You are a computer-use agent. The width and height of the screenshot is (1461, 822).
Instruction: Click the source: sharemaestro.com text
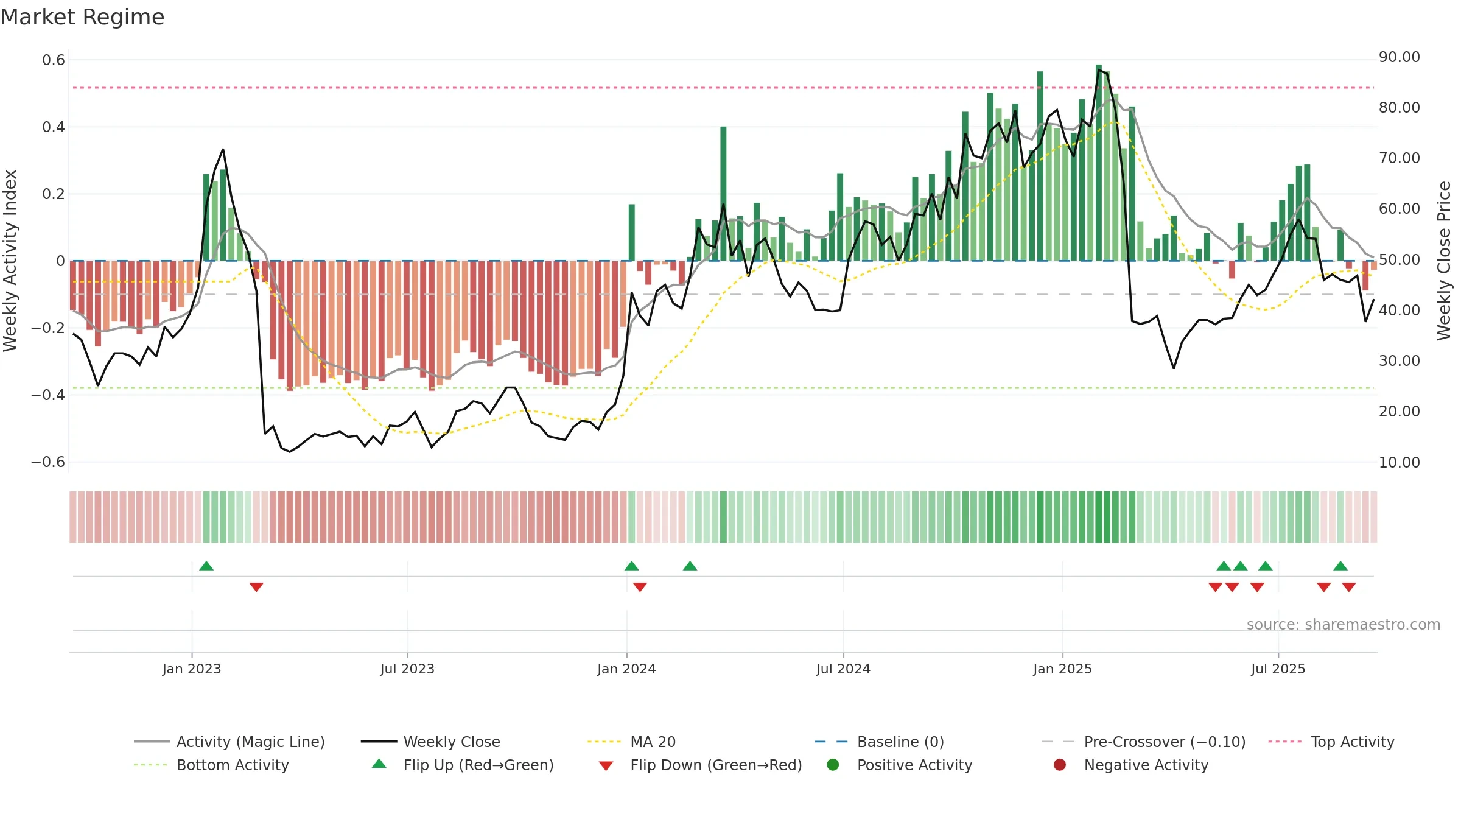(1344, 624)
